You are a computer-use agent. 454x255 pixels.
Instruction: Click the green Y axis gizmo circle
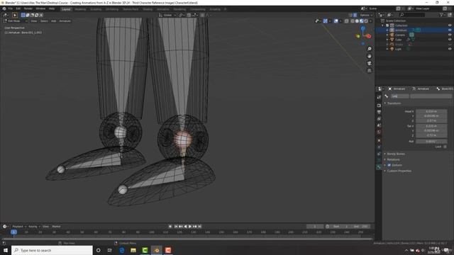pyautogui.click(x=358, y=36)
